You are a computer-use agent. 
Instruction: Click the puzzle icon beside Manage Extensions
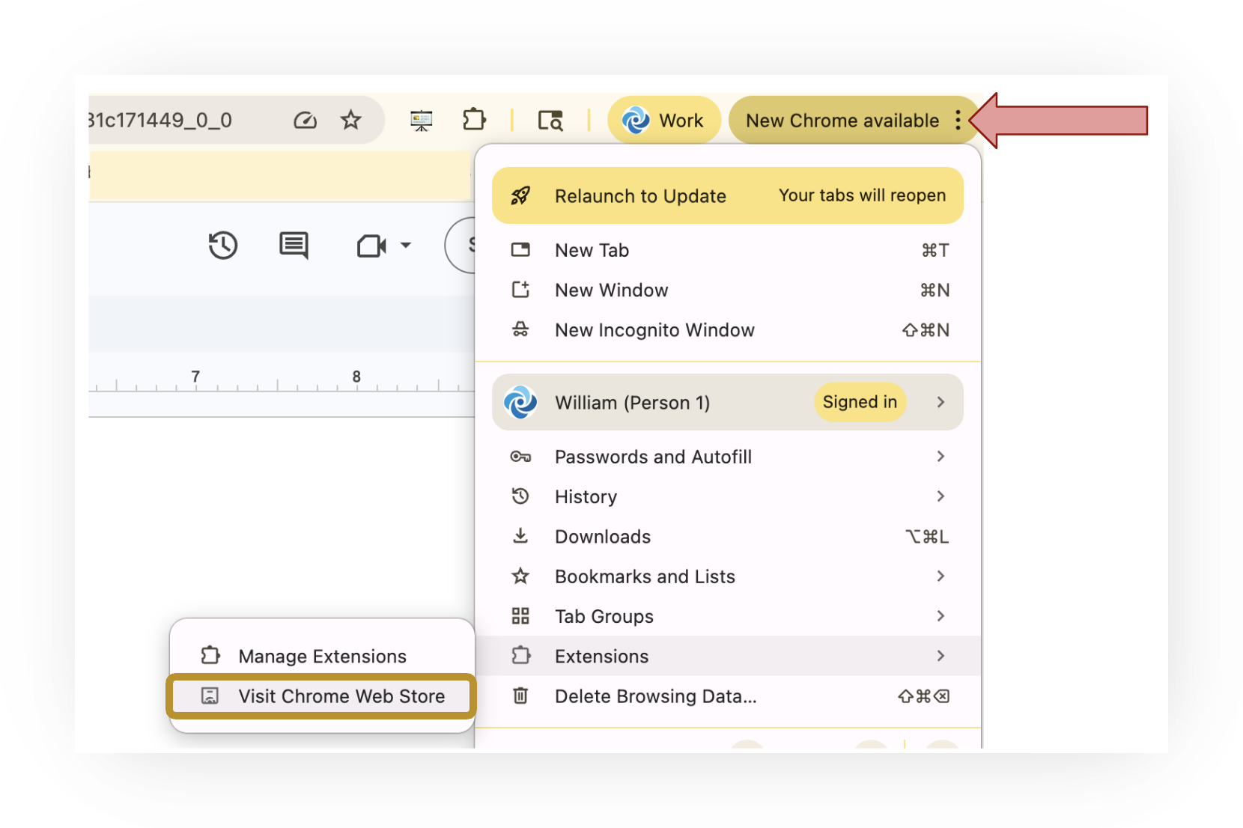coord(210,656)
